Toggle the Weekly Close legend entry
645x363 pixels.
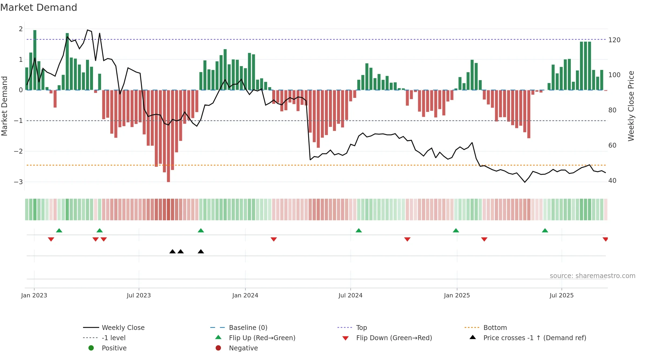[x=114, y=328]
